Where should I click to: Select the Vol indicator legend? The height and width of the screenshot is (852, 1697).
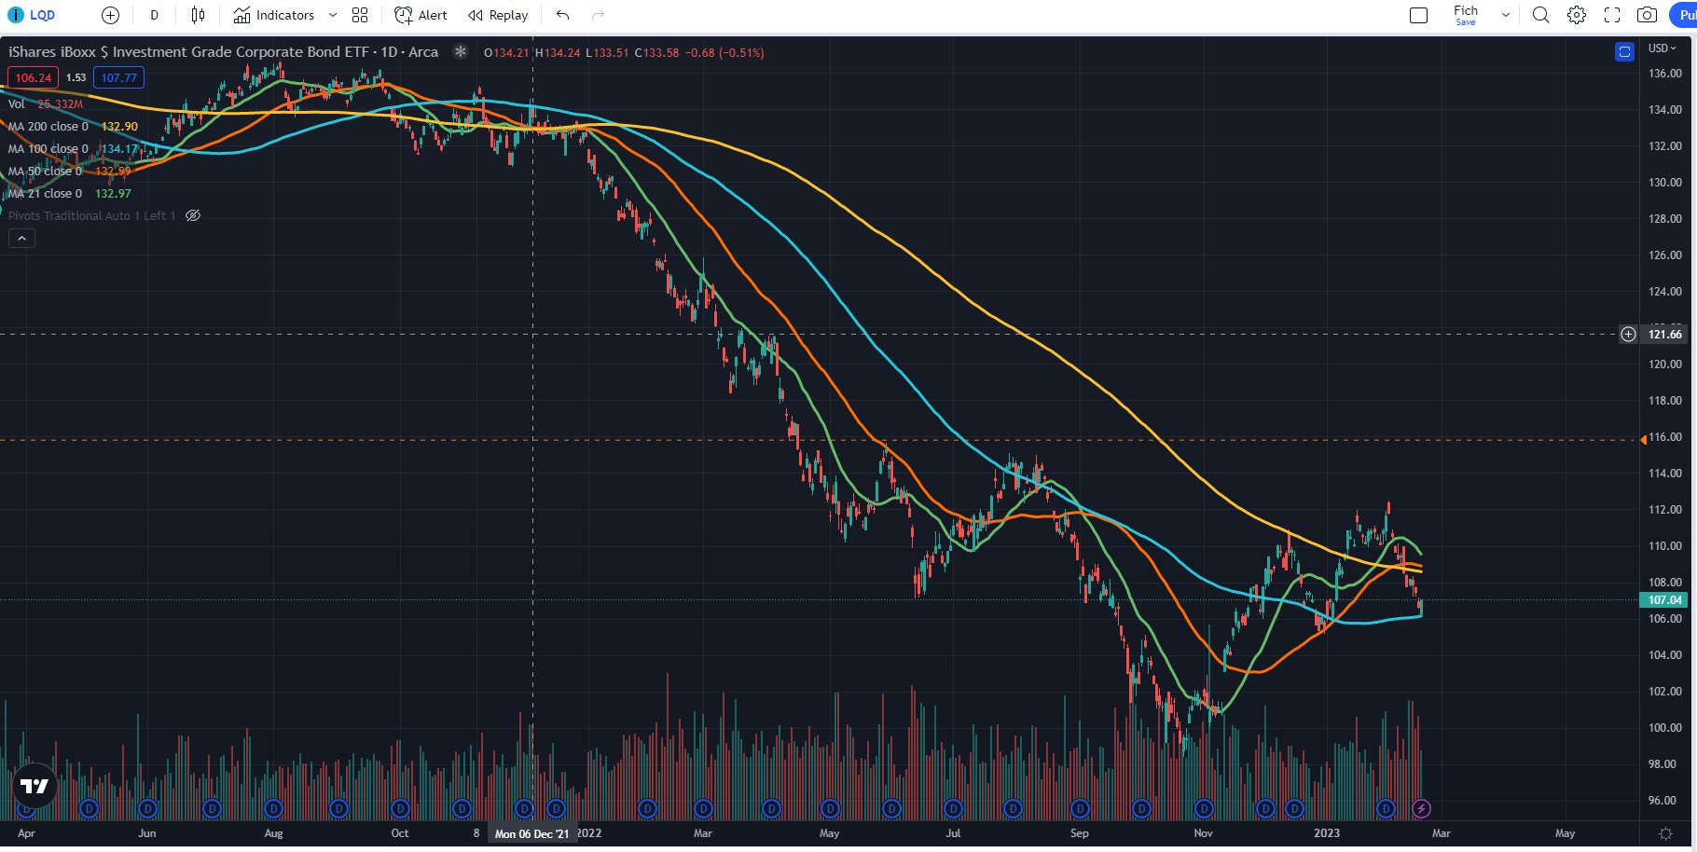17,103
